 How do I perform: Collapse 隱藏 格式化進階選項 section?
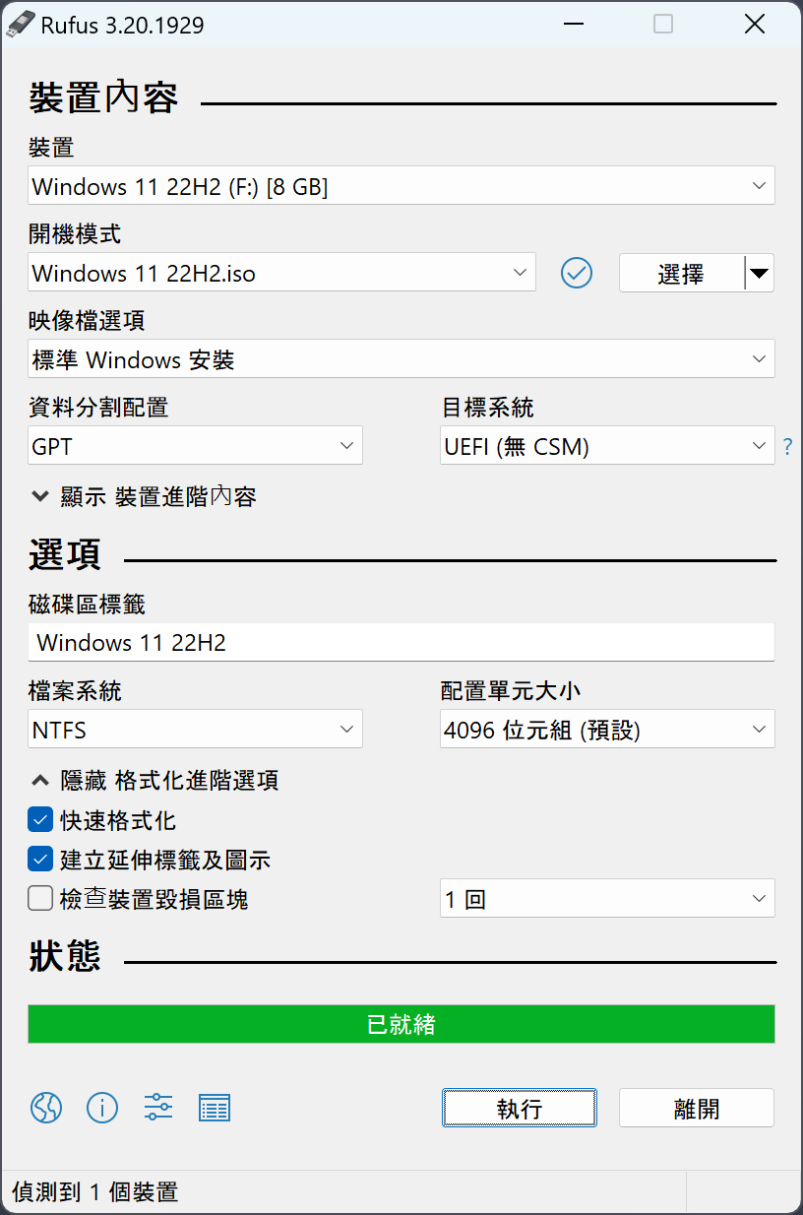[x=154, y=781]
